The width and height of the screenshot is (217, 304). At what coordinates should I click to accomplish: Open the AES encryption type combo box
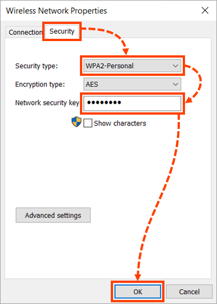(x=132, y=84)
